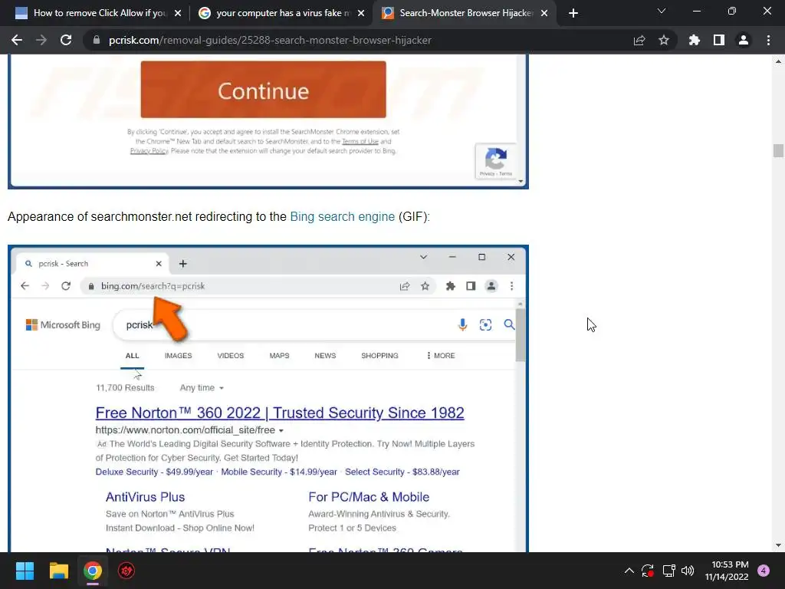
Task: Open Chrome profile avatar
Action: (744, 40)
